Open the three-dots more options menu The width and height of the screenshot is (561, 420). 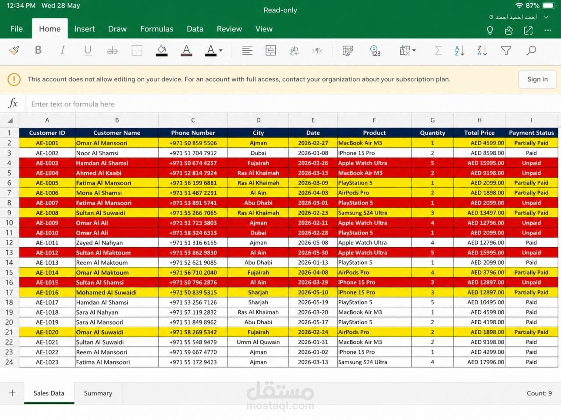click(548, 30)
